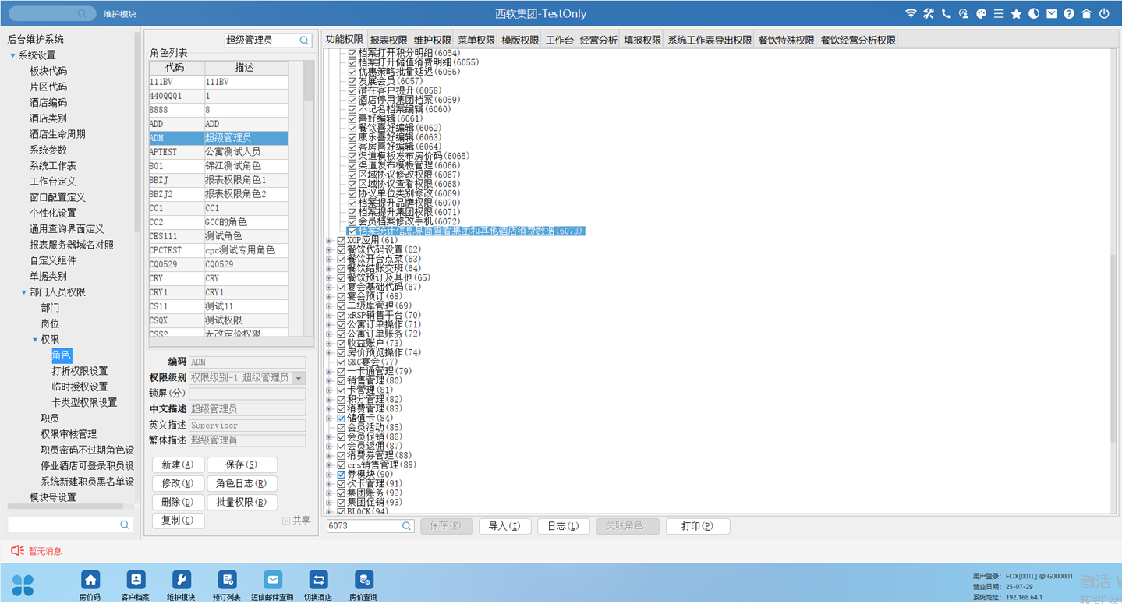Click the 6073 search input field

pyautogui.click(x=363, y=526)
